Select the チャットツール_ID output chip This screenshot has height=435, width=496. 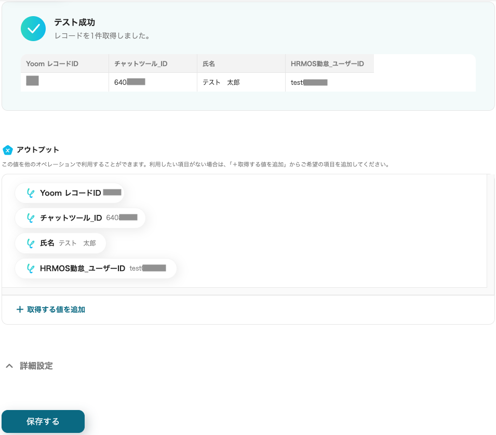80,218
